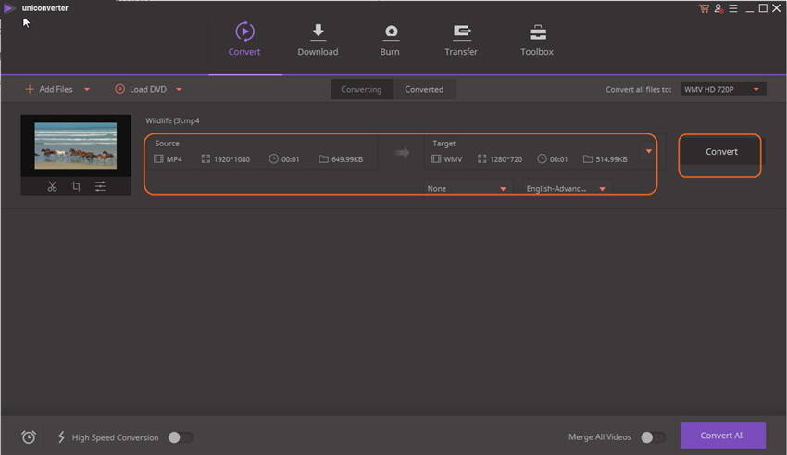Click Load DVD button
This screenshot has height=455, width=787.
pos(141,89)
